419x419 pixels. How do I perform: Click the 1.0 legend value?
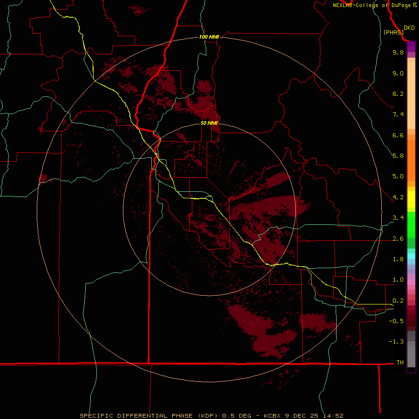click(x=398, y=280)
